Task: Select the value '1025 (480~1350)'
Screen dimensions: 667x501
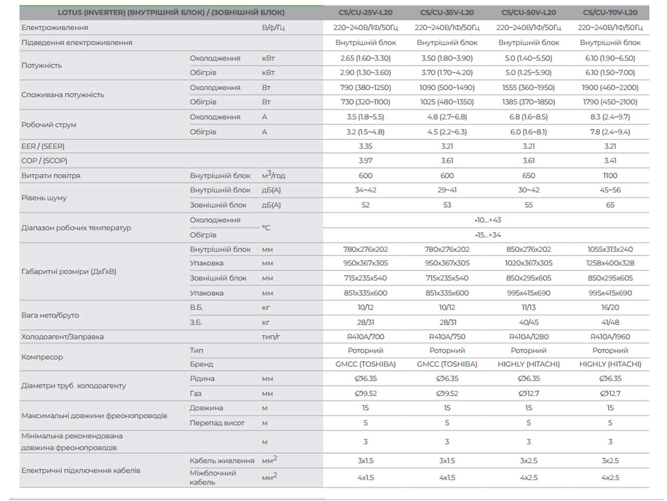Action: pos(447,102)
